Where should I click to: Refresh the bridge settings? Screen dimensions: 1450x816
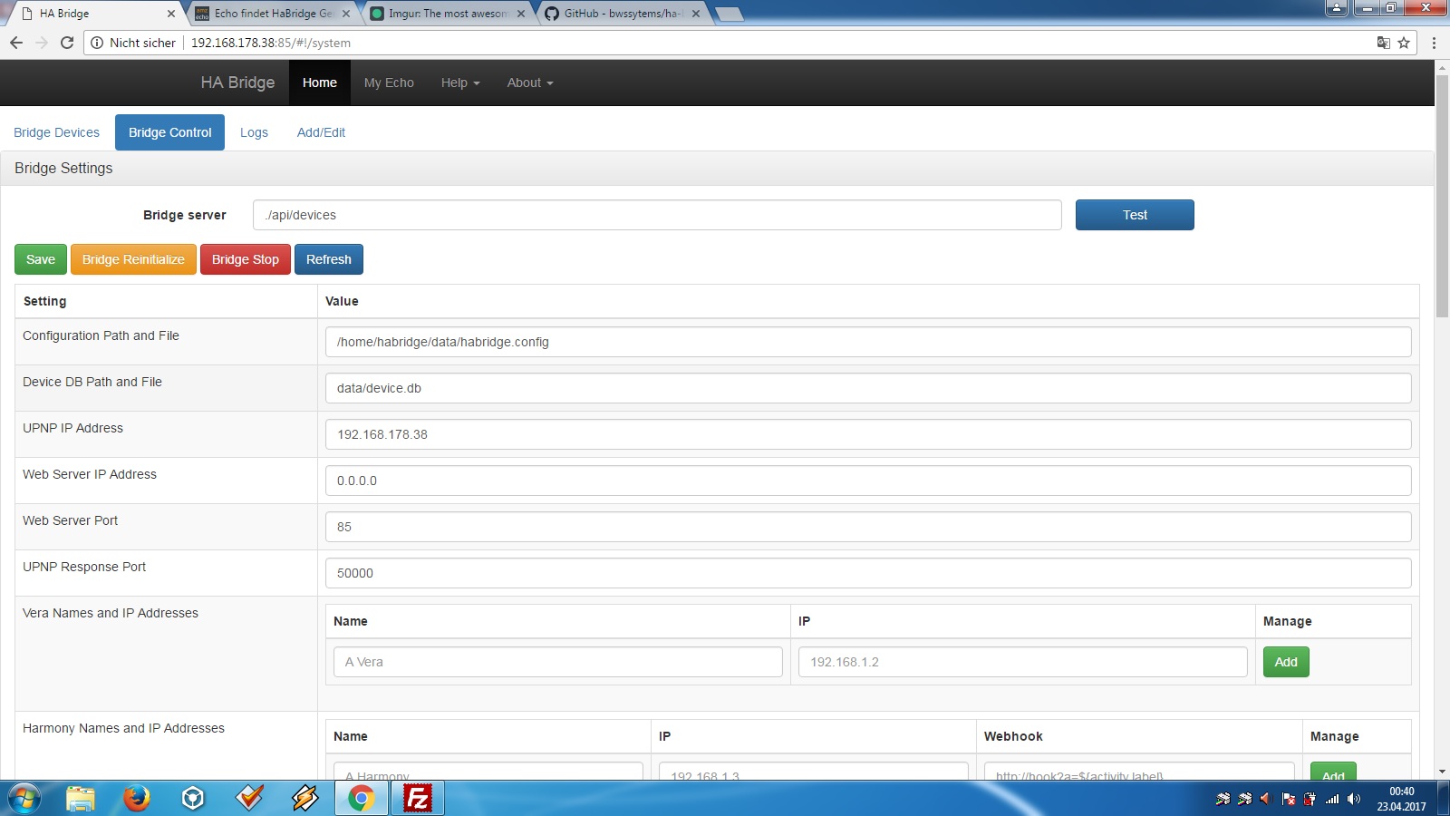[x=329, y=259]
